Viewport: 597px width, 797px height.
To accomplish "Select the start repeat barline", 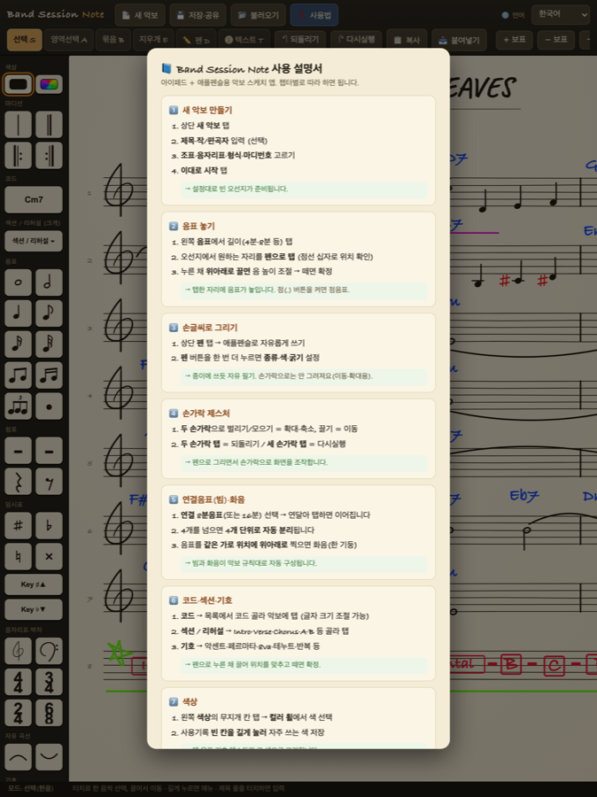I will pyautogui.click(x=19, y=156).
